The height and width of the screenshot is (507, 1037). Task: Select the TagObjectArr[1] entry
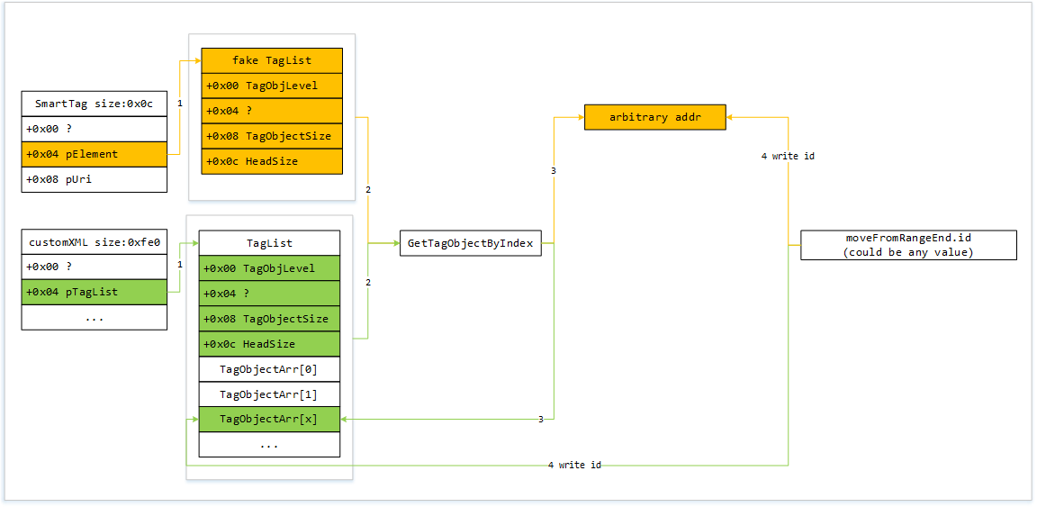[269, 394]
